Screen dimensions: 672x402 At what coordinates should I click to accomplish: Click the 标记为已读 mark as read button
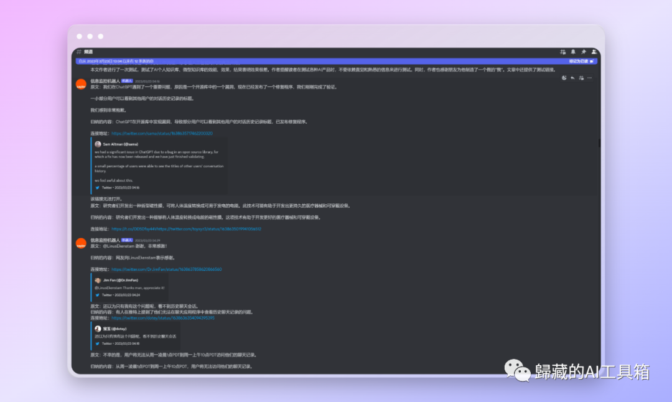click(581, 61)
